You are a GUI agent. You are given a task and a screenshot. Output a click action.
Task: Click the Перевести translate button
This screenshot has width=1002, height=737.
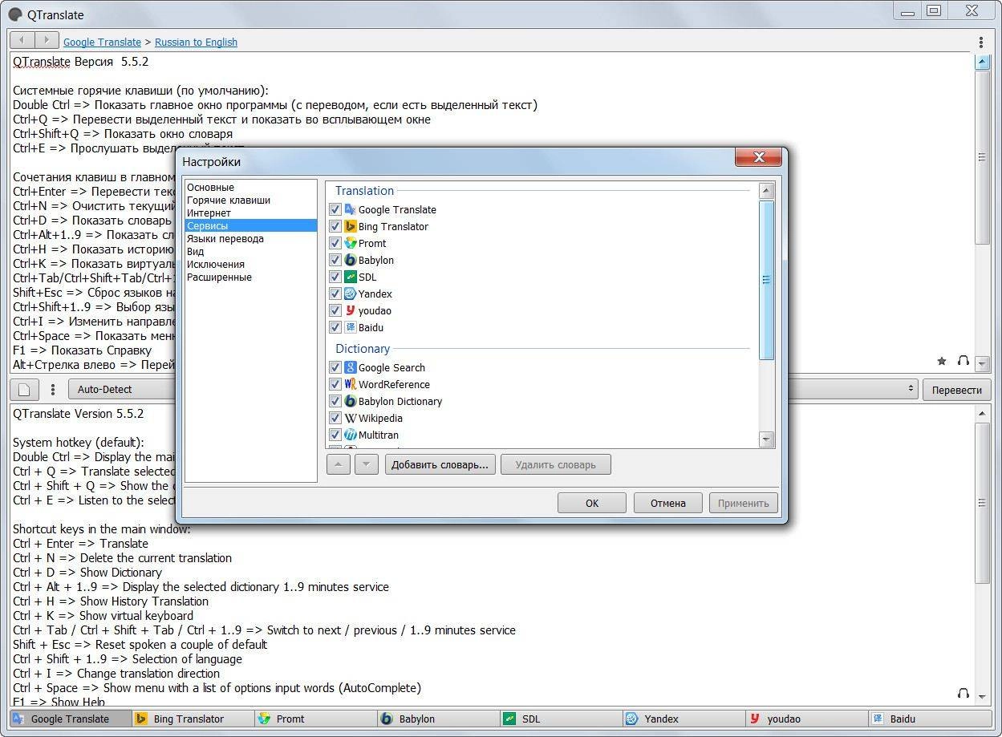(x=957, y=390)
